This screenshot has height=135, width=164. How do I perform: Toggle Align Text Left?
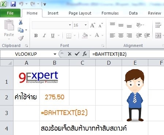(x=112, y=35)
